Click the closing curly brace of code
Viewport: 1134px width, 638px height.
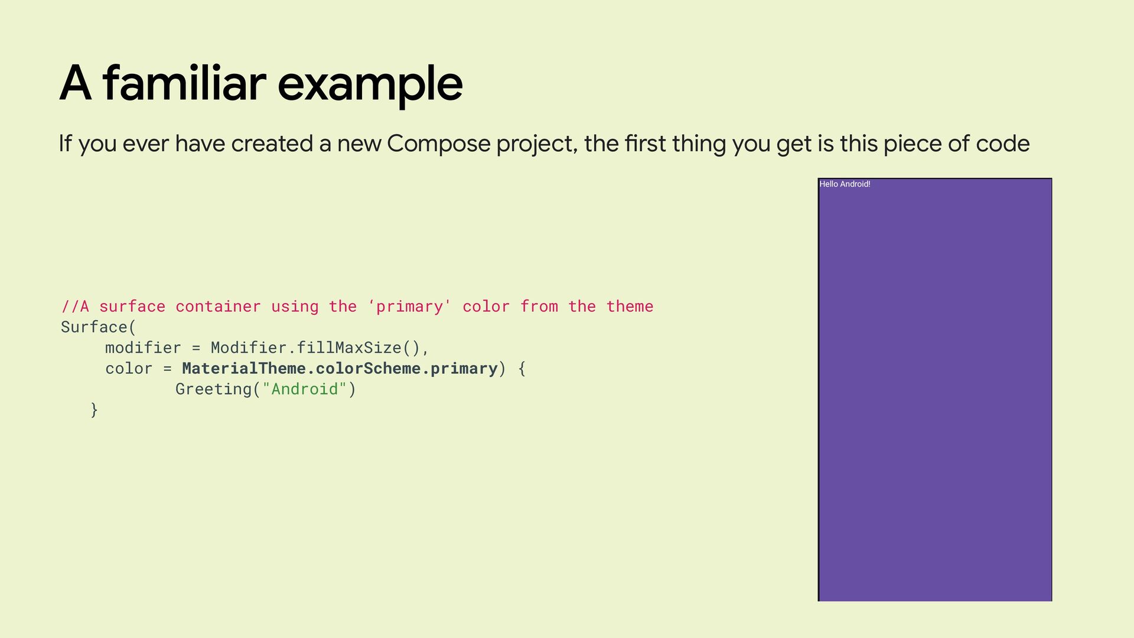(x=94, y=409)
